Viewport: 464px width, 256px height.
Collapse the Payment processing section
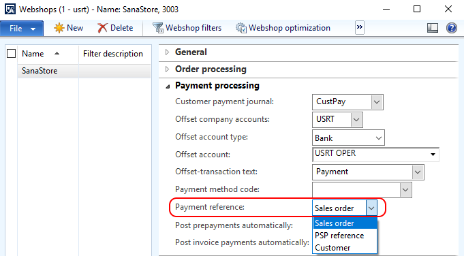[x=168, y=86]
